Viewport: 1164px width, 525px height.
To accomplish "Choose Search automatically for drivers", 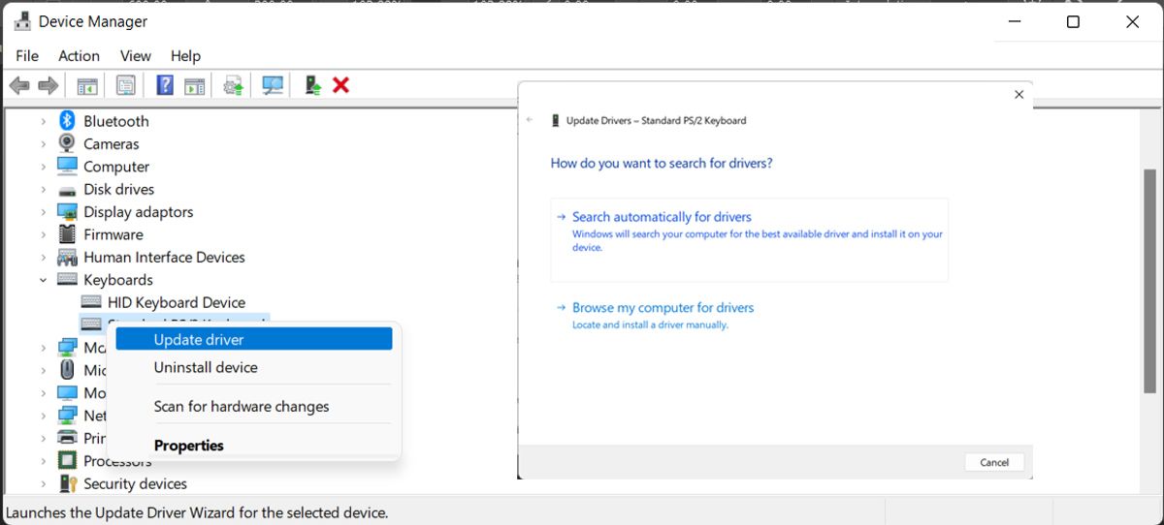I will click(x=662, y=217).
